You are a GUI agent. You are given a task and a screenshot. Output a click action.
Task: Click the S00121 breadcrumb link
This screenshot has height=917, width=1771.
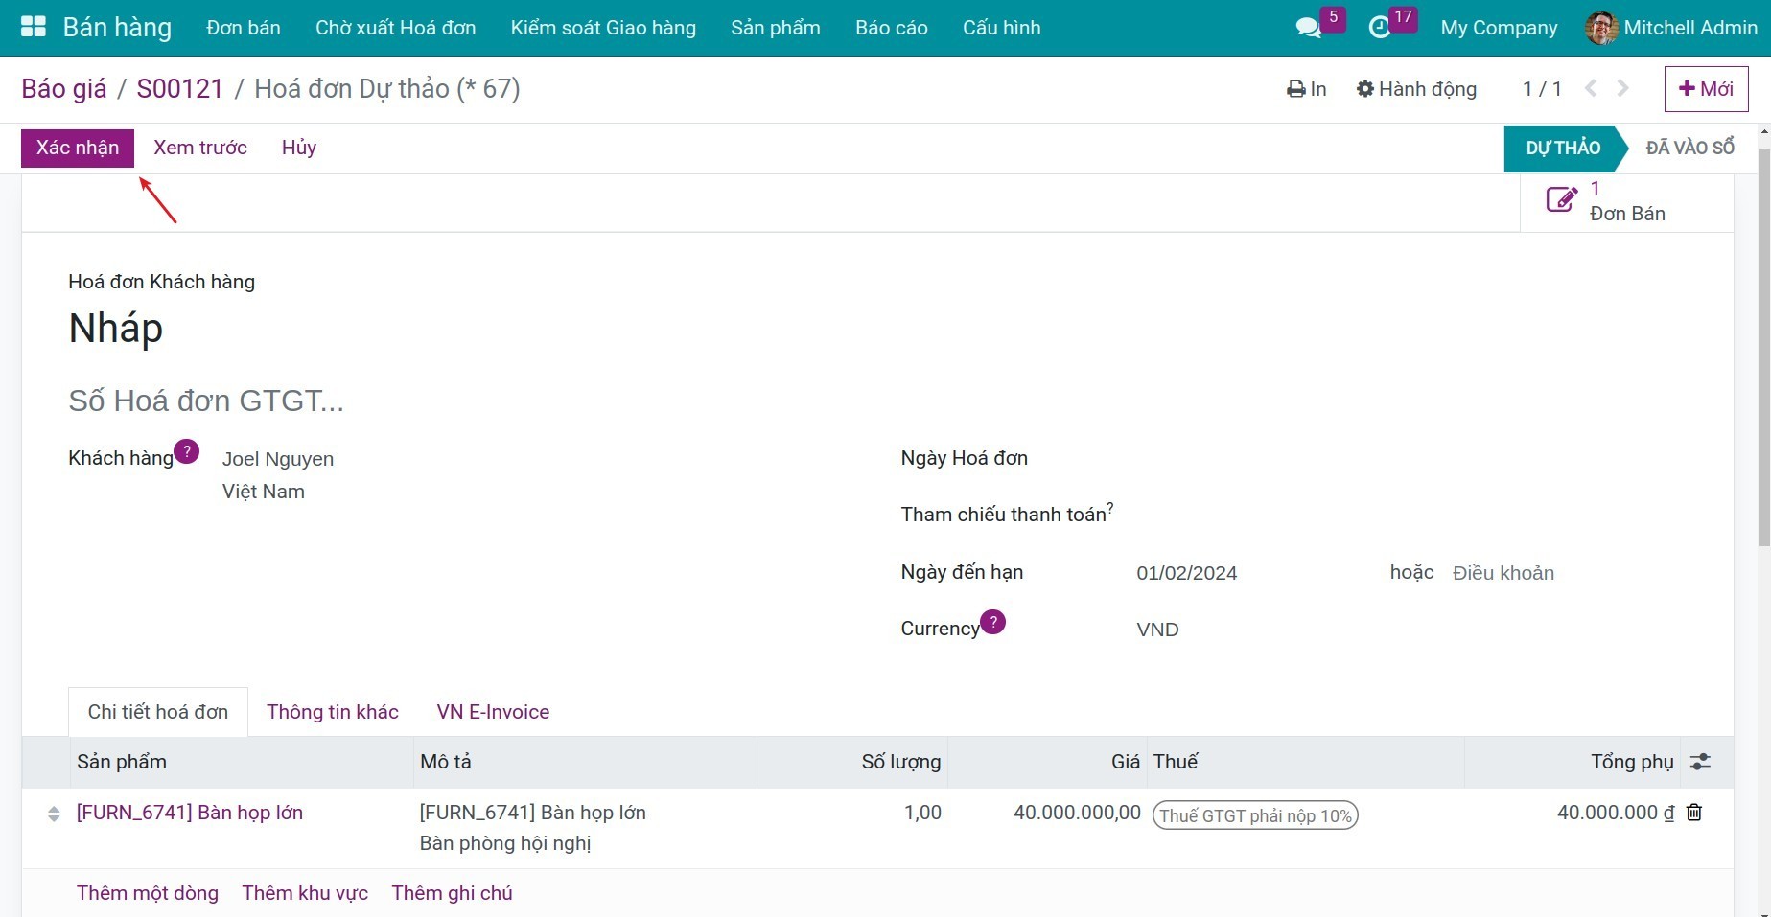click(179, 88)
